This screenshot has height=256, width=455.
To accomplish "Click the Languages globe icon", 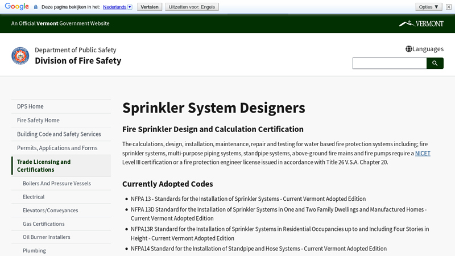I will [x=408, y=49].
